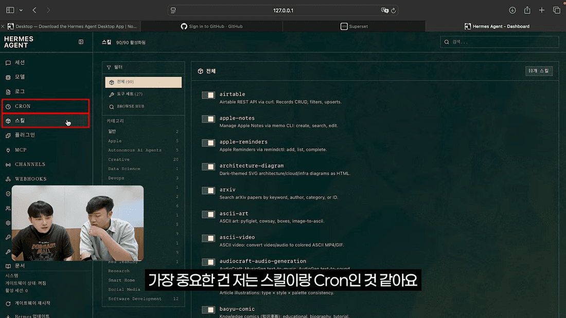The image size is (566, 318).
Task: Switch to Superset tab
Action: pyautogui.click(x=354, y=26)
